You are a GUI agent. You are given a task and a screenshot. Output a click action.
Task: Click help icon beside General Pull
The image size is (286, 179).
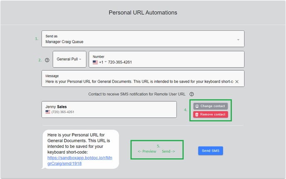[x=47, y=60]
